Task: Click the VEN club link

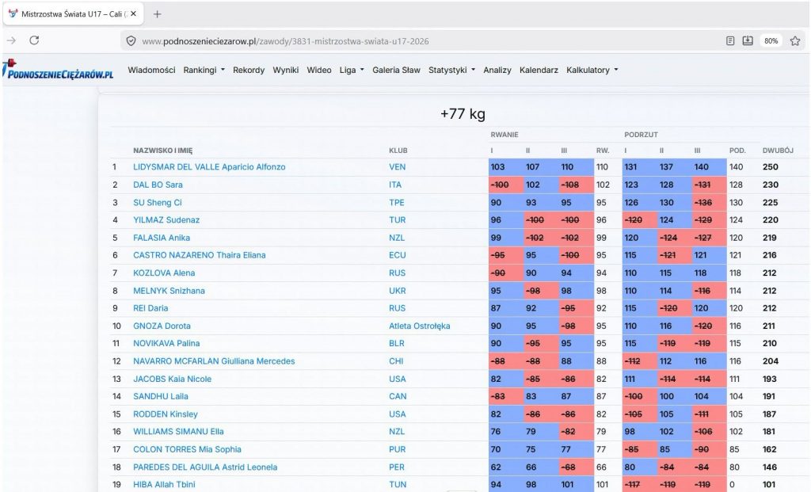Action: (398, 167)
